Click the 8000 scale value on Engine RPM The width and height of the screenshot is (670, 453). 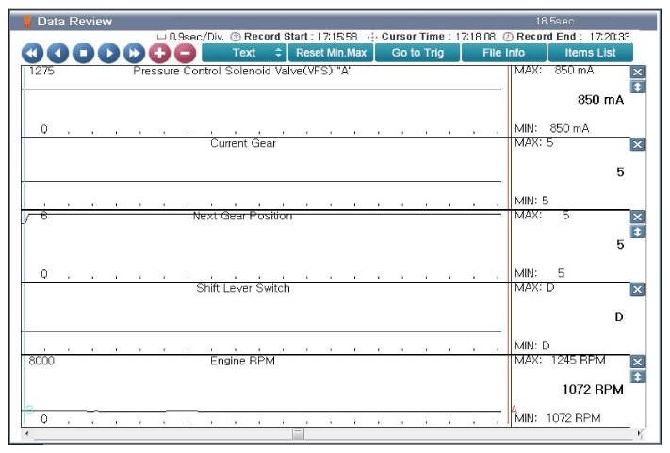pos(41,362)
